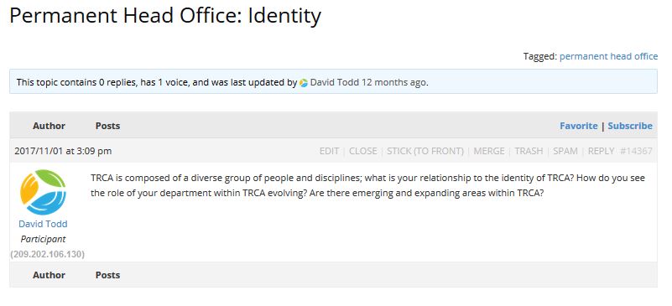The width and height of the screenshot is (672, 306).
Task: Click the (TO FRONT) stick option
Action: tap(438, 151)
